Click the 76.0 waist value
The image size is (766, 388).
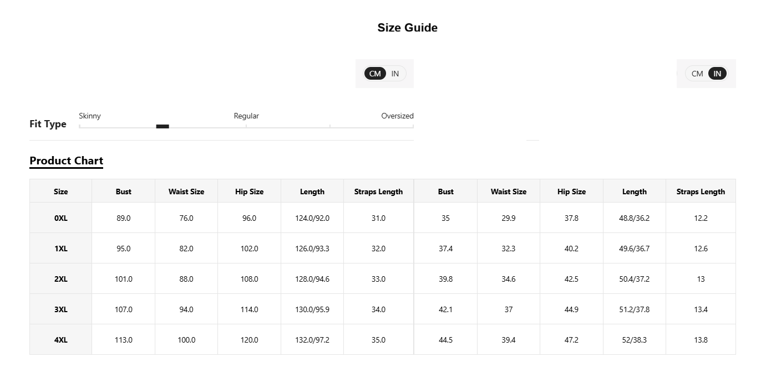[186, 218]
